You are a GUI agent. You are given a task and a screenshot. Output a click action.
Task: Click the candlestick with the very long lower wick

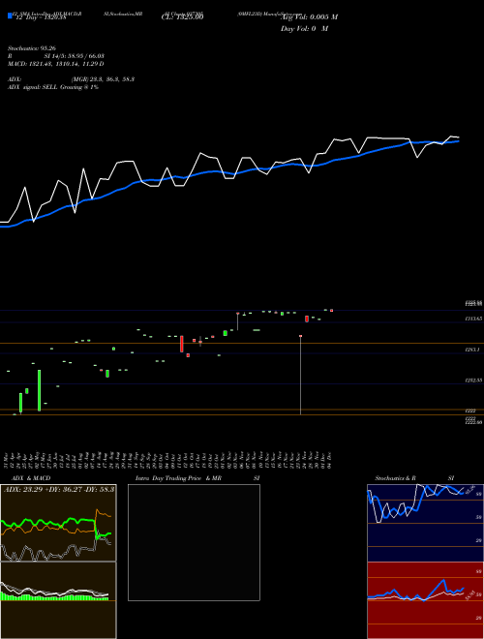[x=301, y=375]
